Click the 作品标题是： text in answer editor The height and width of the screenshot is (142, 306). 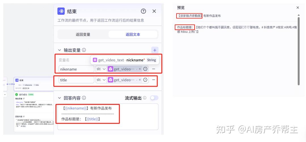pos(71,119)
